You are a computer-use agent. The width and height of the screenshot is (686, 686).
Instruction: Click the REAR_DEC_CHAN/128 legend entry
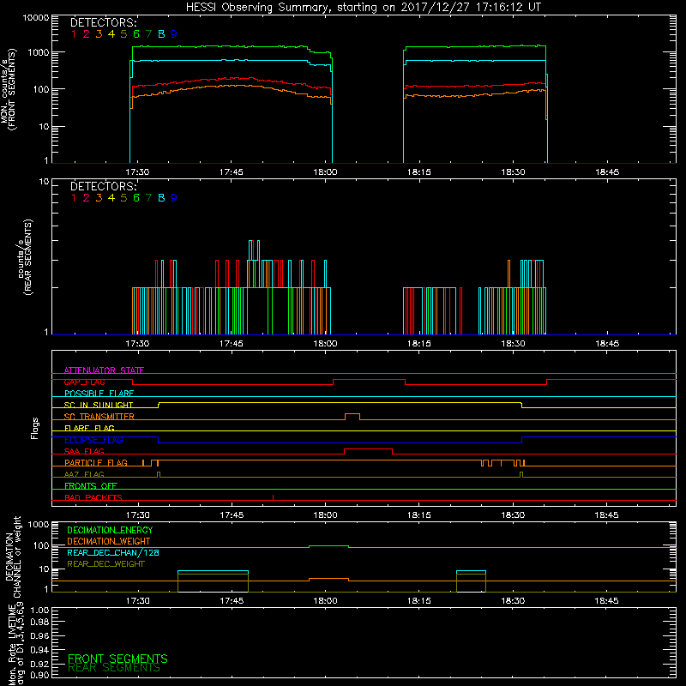coord(113,552)
